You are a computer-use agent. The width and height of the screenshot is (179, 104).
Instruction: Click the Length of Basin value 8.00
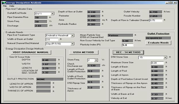[x=157, y=67]
